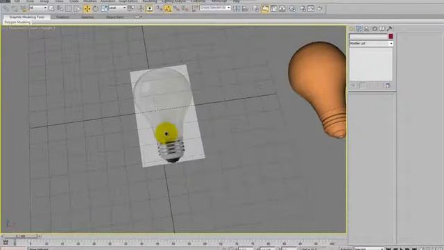The height and width of the screenshot is (250, 444).
Task: Click the yellow sphere inside the bulb
Action: pos(166,133)
